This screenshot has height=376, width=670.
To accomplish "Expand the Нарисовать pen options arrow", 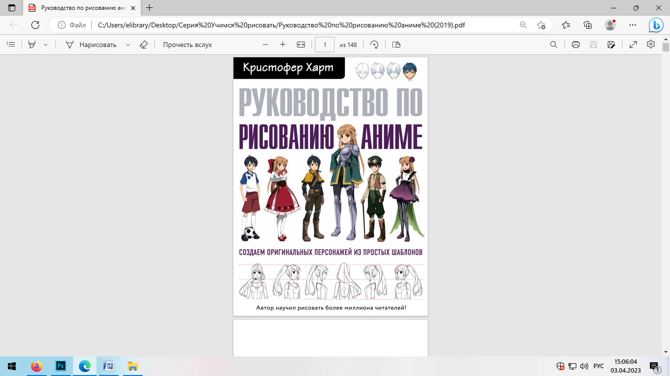I will click(128, 45).
